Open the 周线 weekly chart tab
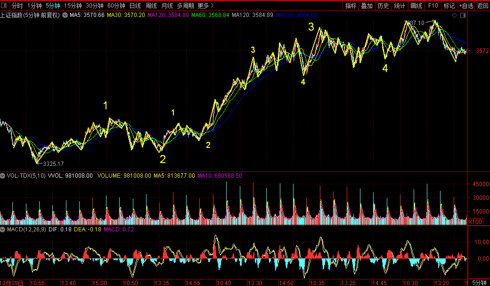 coord(151,6)
